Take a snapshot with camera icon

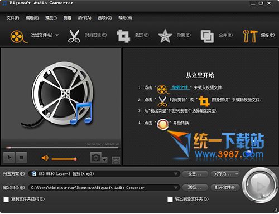click(96, 157)
